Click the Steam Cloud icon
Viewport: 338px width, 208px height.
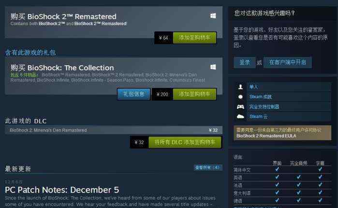[240, 117]
